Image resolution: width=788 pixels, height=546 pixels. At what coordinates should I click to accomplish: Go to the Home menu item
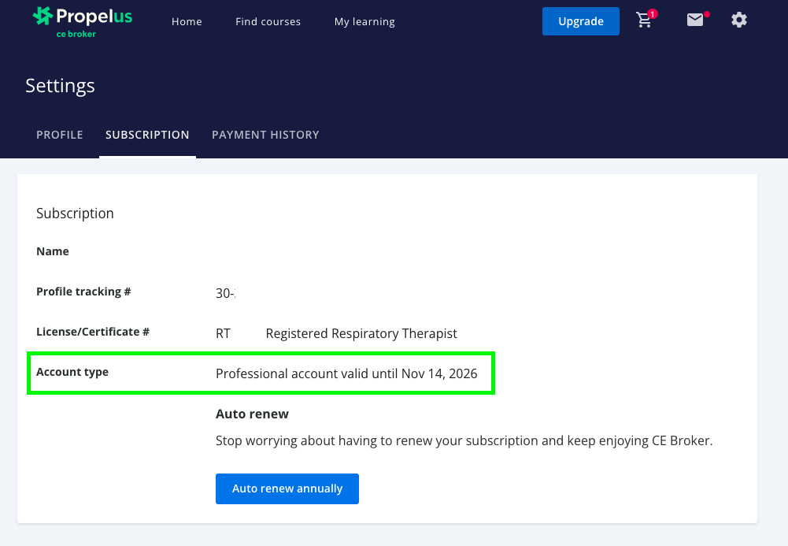click(187, 21)
